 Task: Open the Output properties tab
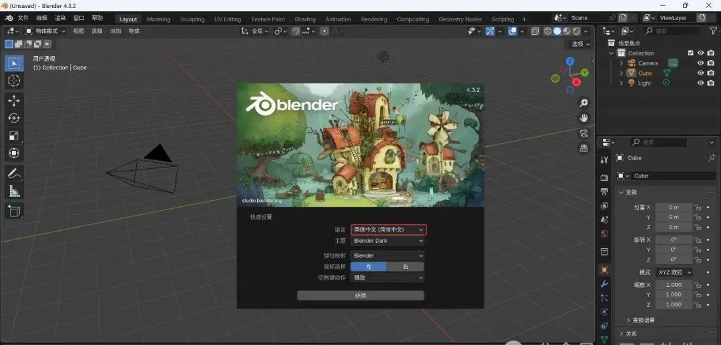(604, 192)
